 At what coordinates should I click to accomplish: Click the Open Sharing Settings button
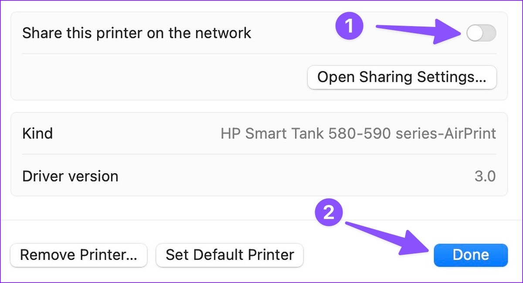click(x=401, y=77)
